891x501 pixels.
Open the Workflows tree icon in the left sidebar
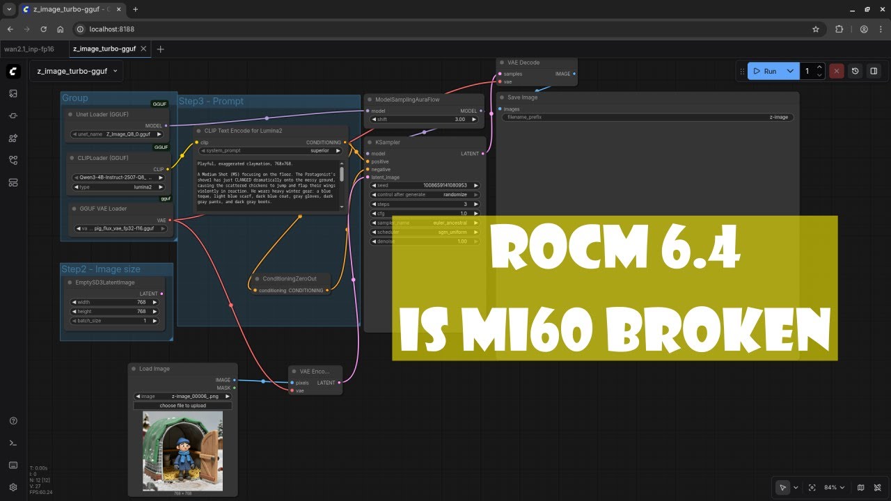(x=13, y=160)
